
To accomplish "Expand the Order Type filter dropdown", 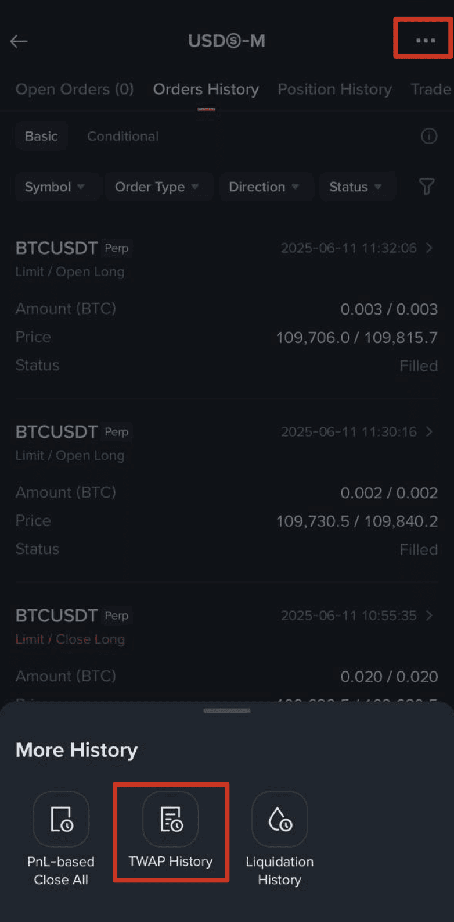I will pos(157,187).
